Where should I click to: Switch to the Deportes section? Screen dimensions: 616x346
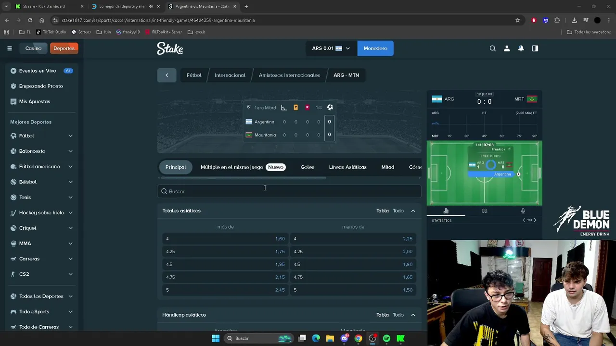(x=64, y=48)
